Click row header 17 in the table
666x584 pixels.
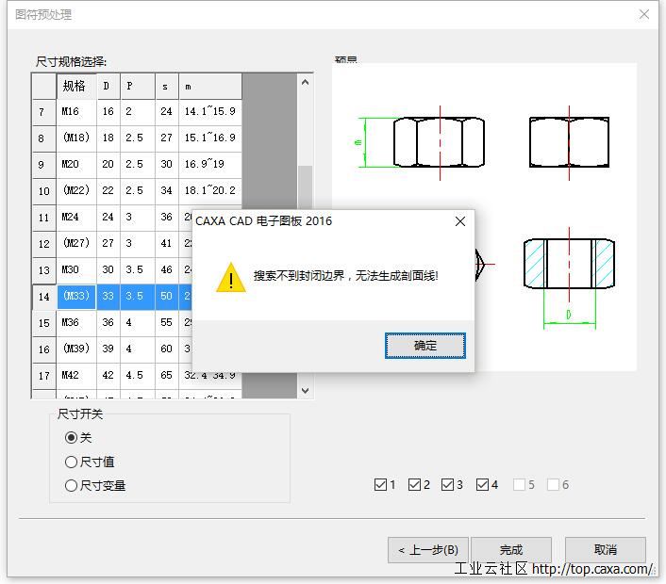click(x=44, y=376)
